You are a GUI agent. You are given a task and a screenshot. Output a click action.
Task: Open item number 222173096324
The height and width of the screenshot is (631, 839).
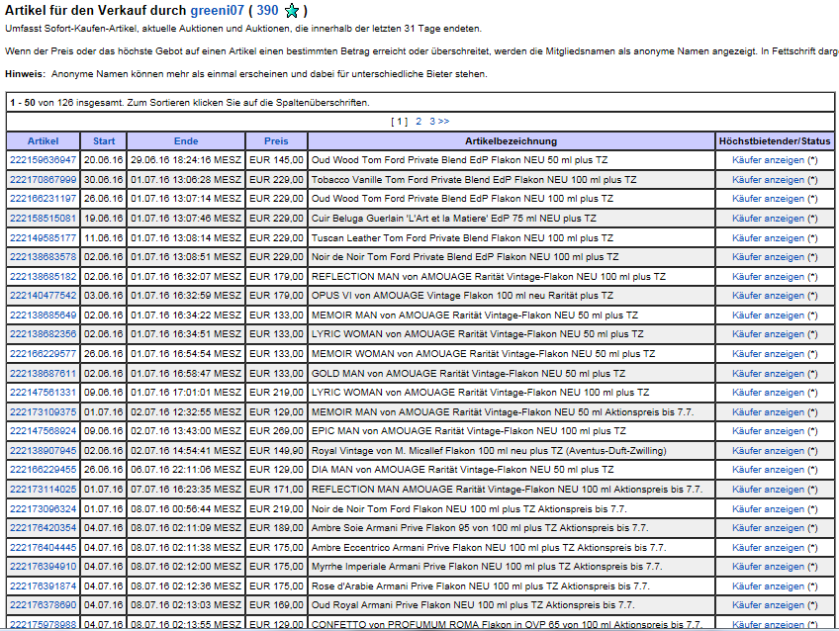point(44,508)
